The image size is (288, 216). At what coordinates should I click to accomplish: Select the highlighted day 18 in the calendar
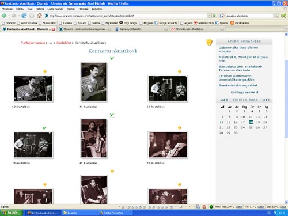251,122
